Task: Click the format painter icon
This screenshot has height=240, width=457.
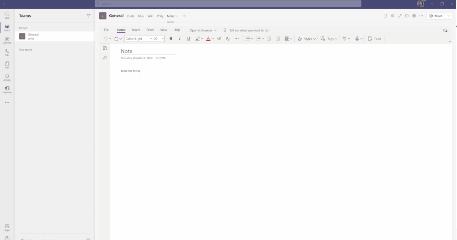Action: [x=219, y=39]
